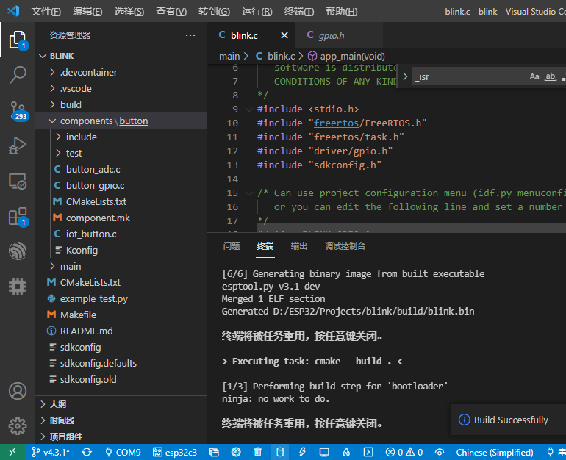Image resolution: width=566 pixels, height=460 pixels.
Task: Click the eye icon in status bar
Action: 440,452
